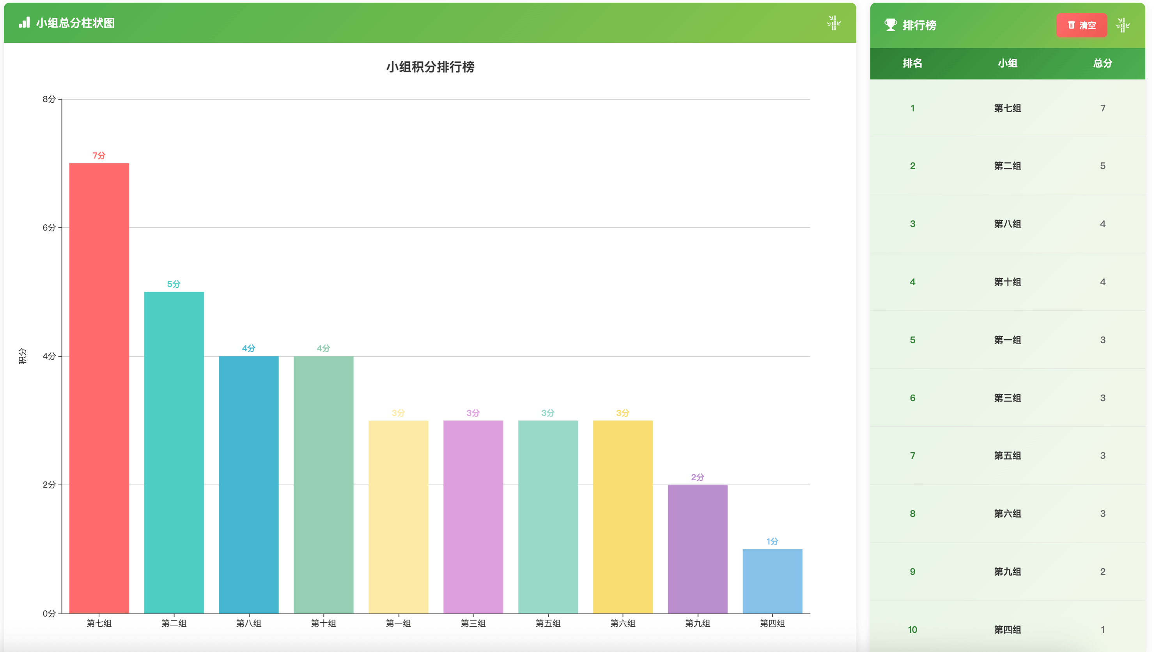Select the 第一组 row in leaderboard
The width and height of the screenshot is (1155, 652).
(1007, 340)
